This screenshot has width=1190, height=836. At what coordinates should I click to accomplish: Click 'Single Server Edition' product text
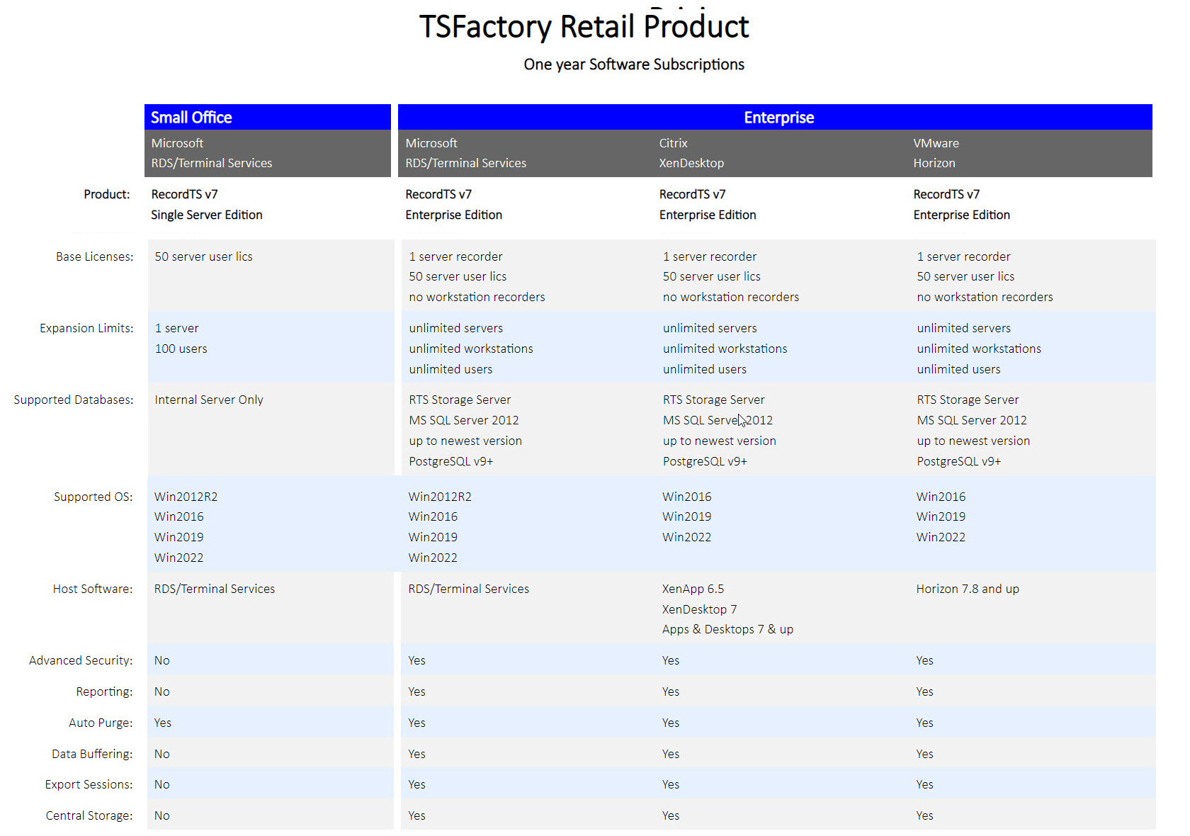pos(207,215)
